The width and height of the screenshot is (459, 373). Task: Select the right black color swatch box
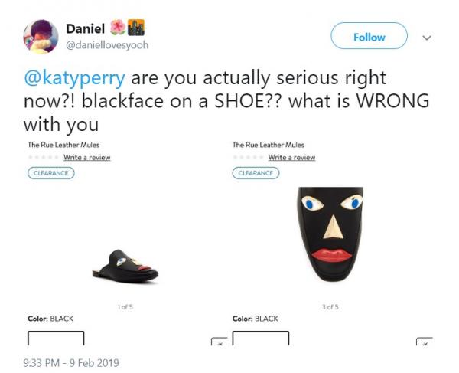(261, 338)
